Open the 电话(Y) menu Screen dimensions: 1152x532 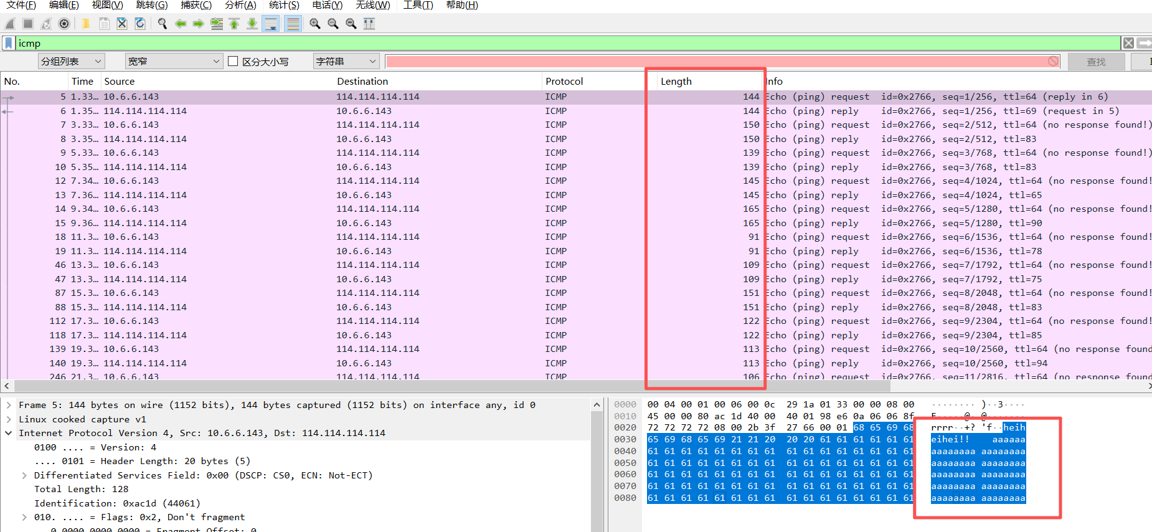(x=328, y=5)
